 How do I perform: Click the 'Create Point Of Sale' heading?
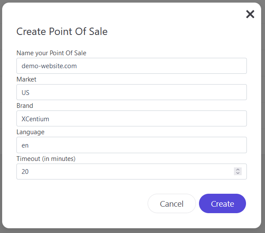point(62,31)
